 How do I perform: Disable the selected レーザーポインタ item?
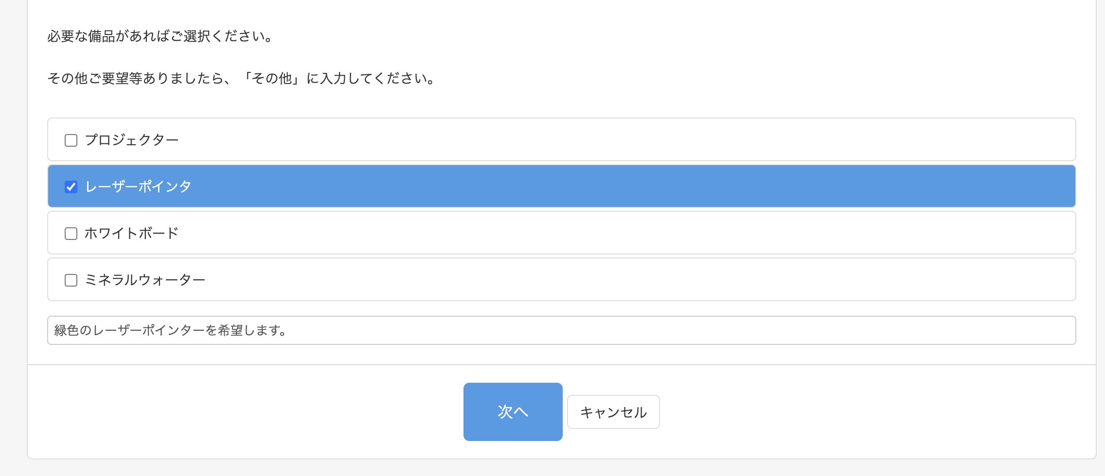(71, 186)
